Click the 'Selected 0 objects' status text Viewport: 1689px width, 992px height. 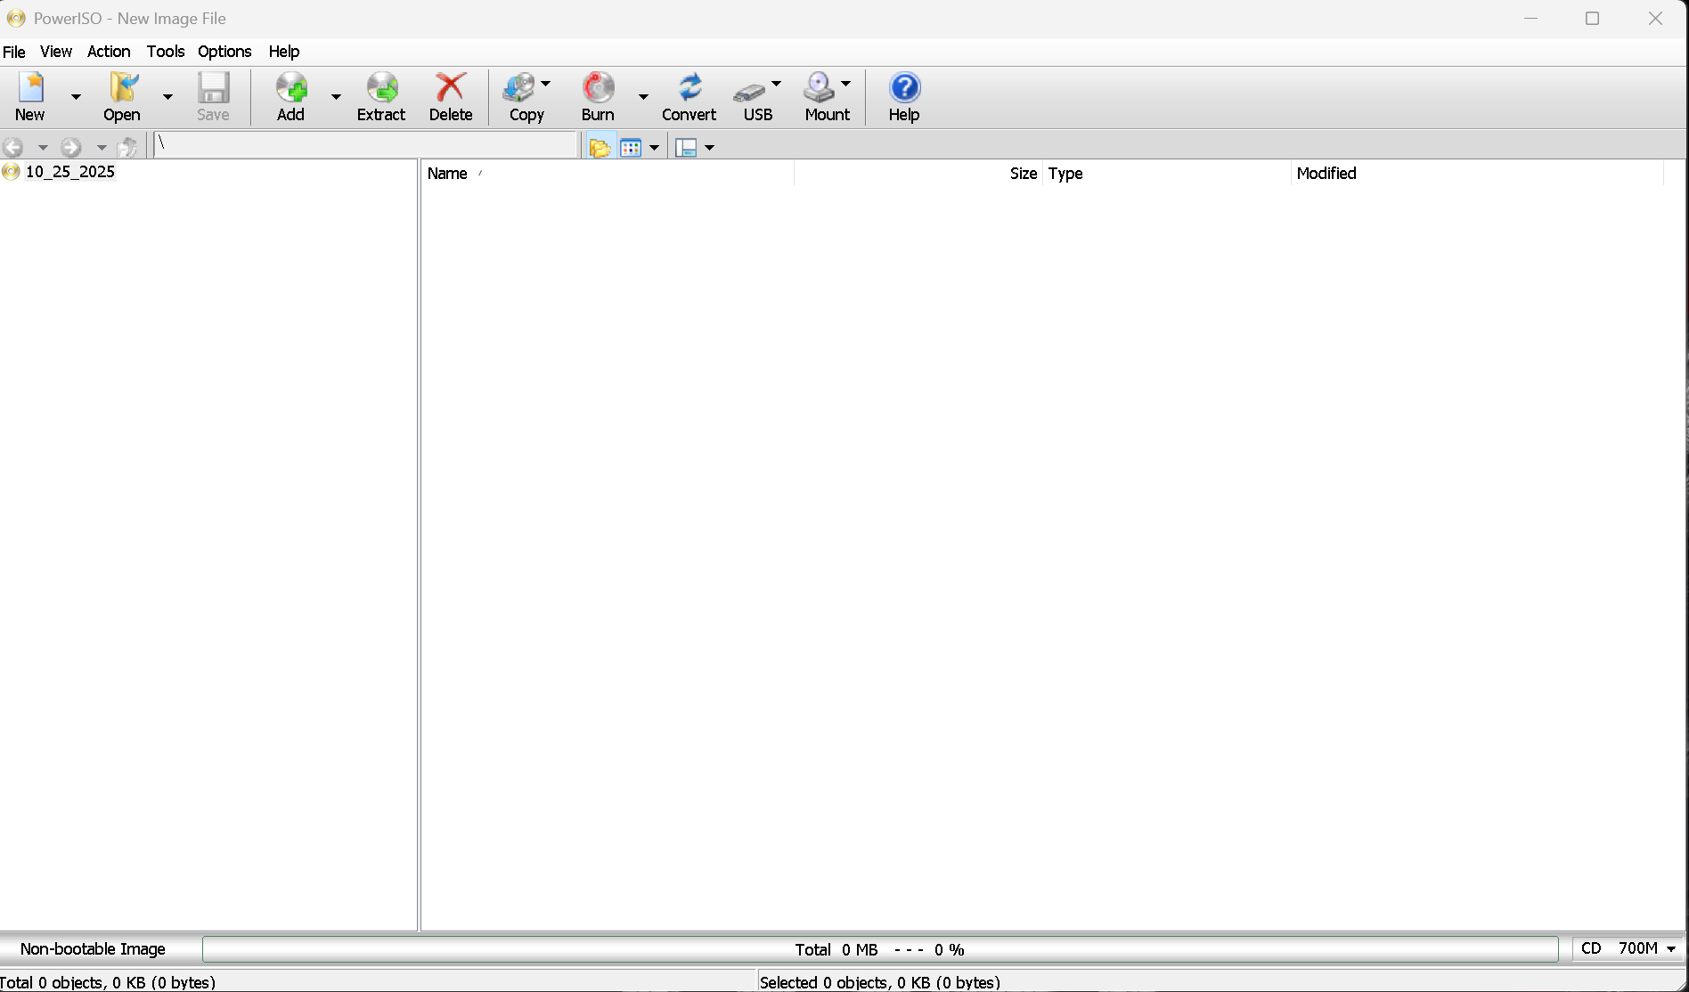click(x=880, y=982)
